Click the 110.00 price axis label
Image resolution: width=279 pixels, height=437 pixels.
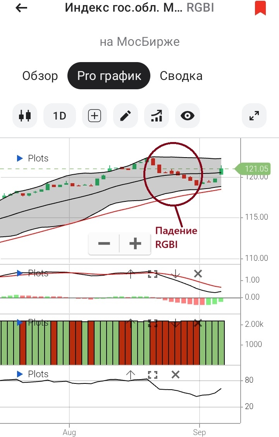(257, 258)
